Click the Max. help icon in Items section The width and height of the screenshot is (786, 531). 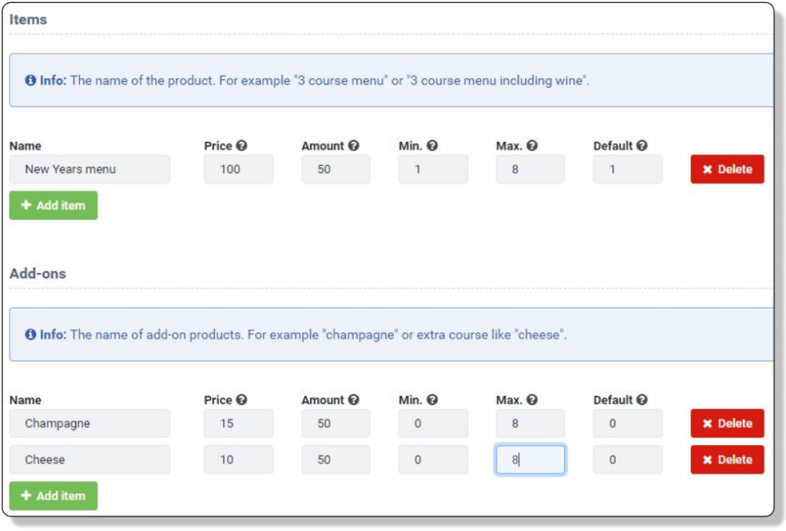532,146
